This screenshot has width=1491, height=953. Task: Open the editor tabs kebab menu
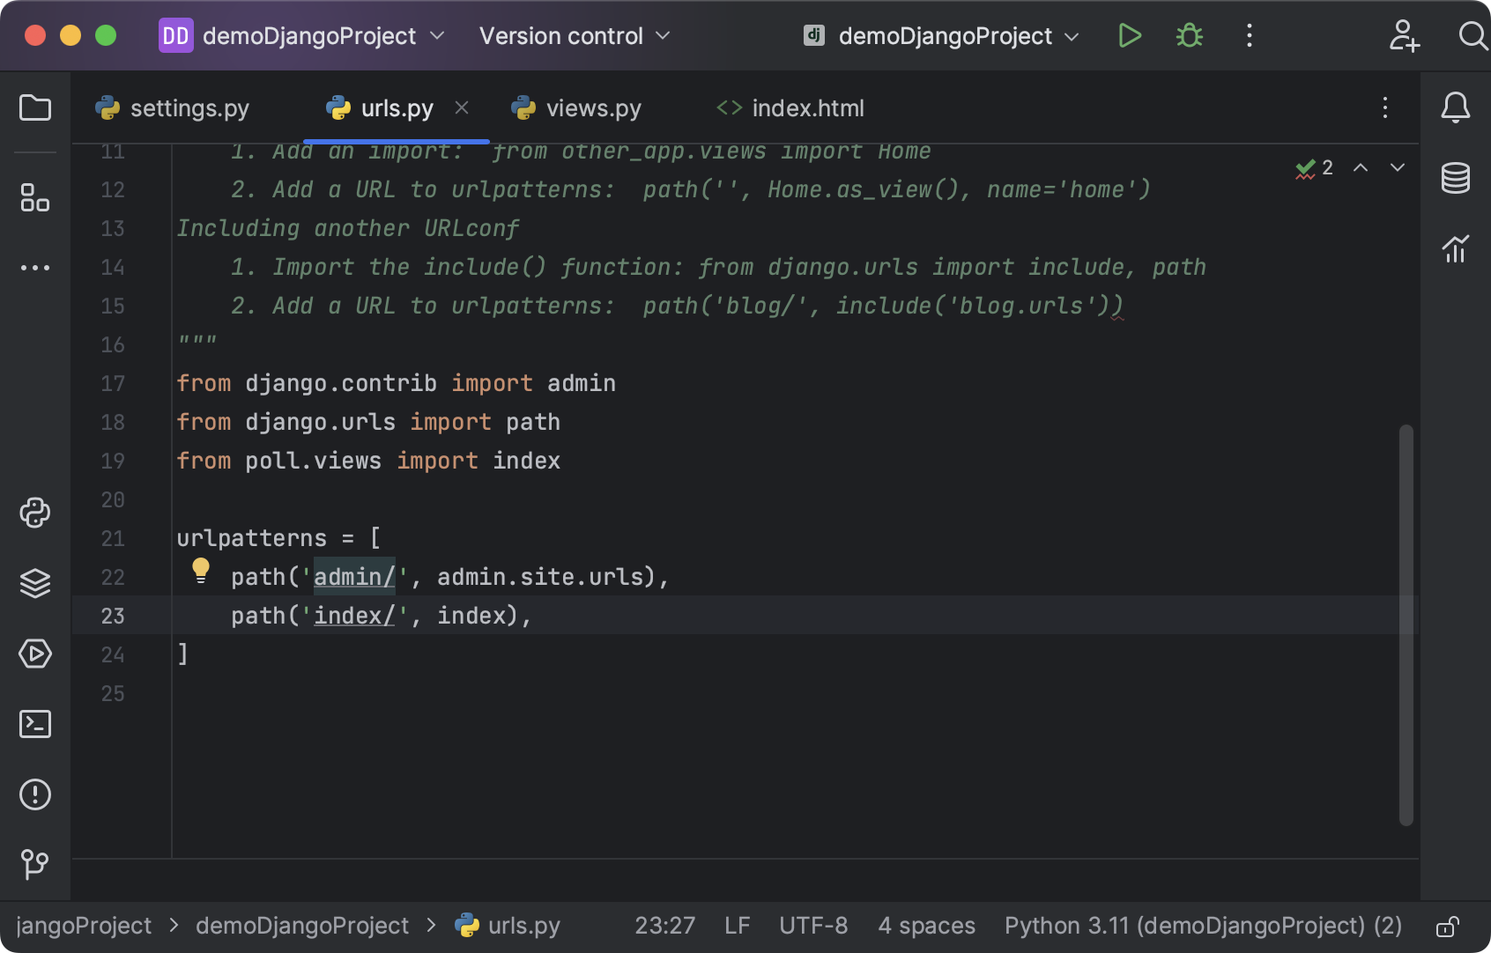1385,107
